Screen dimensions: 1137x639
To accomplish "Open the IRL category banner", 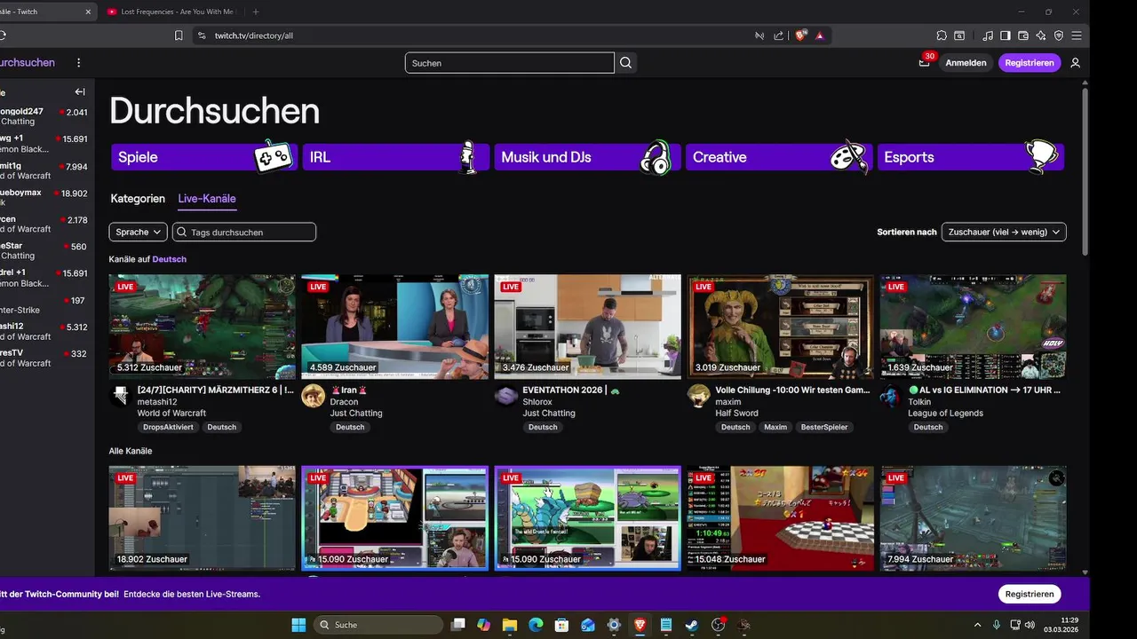I will click(x=394, y=157).
